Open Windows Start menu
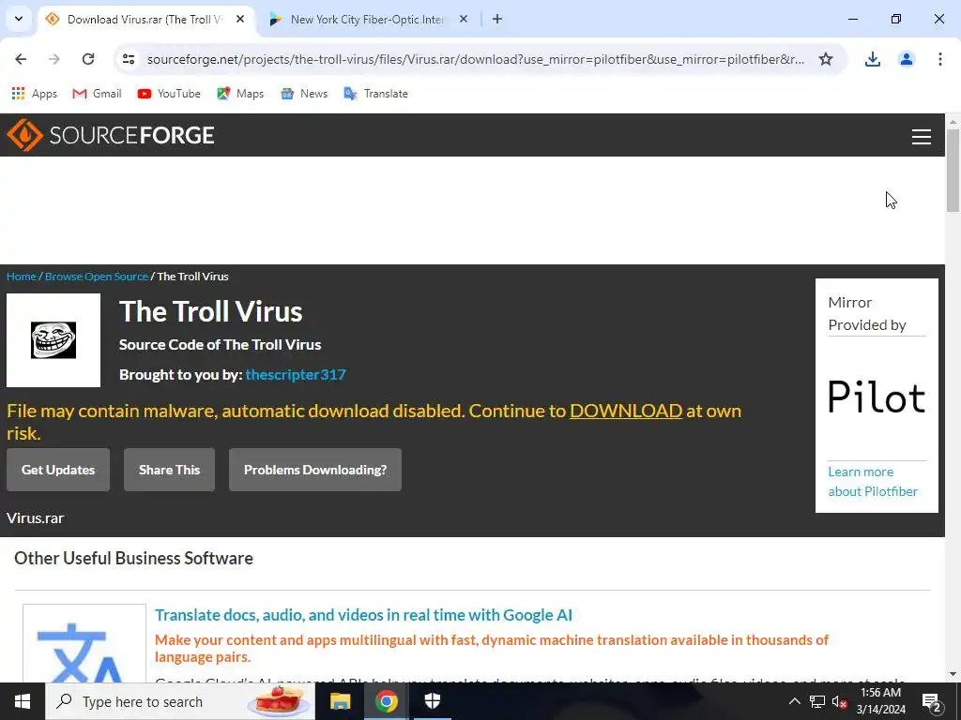Image resolution: width=961 pixels, height=720 pixels. pyautogui.click(x=23, y=701)
